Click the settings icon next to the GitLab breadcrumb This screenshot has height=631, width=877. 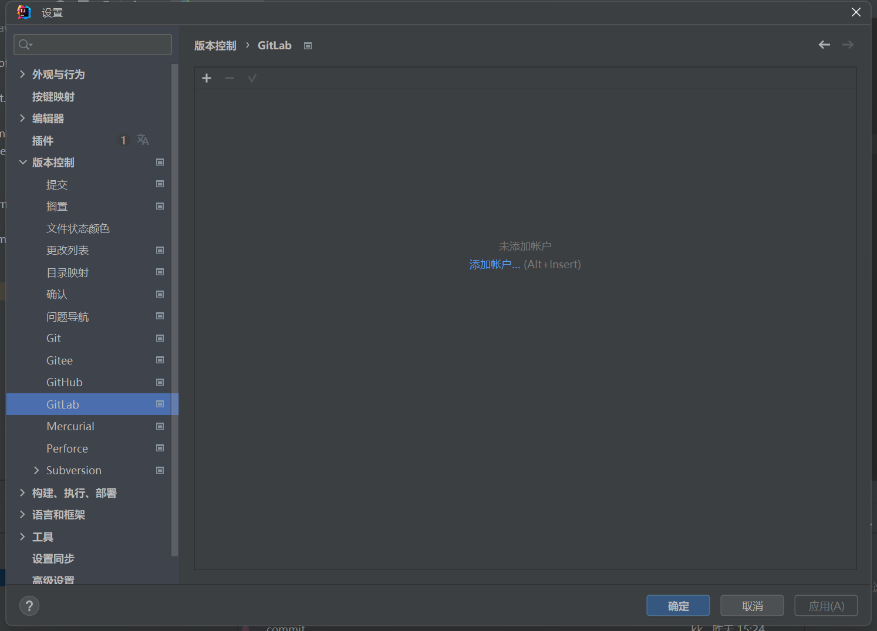tap(308, 45)
